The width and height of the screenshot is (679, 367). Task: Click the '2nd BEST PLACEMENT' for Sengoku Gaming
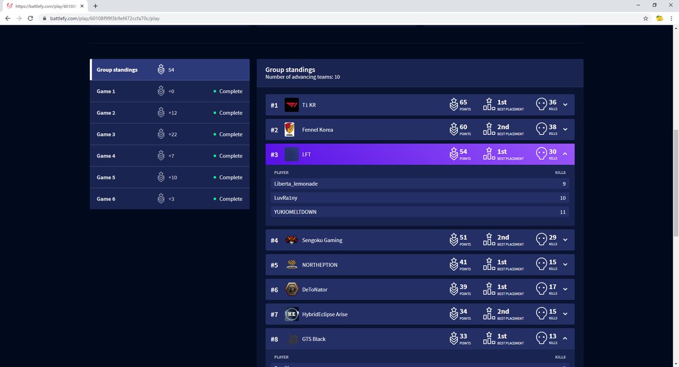pos(510,240)
